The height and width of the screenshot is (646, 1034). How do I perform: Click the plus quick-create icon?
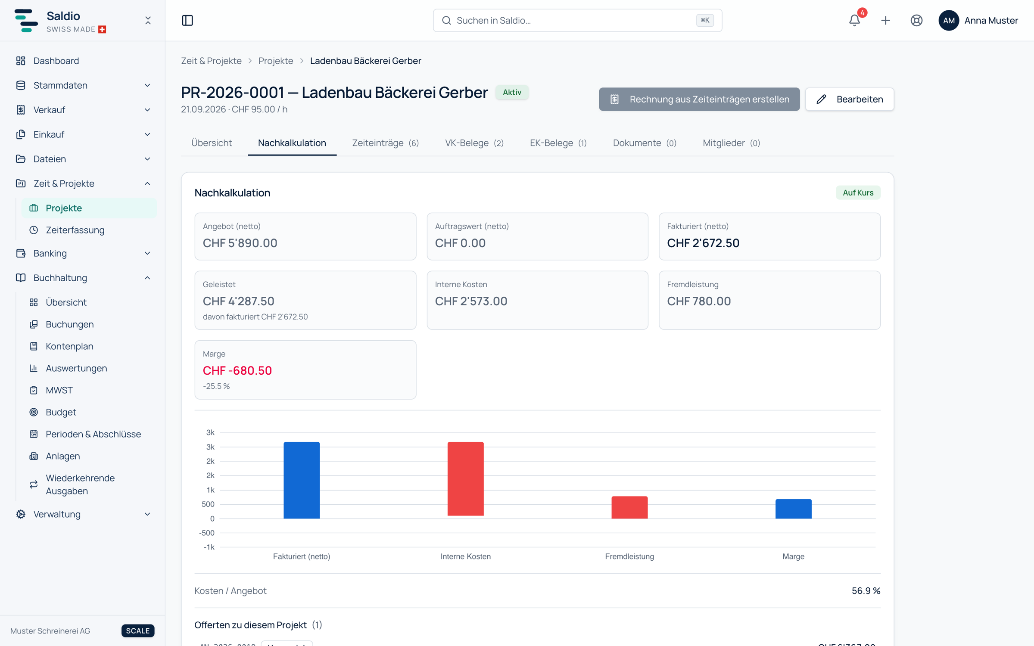(885, 20)
